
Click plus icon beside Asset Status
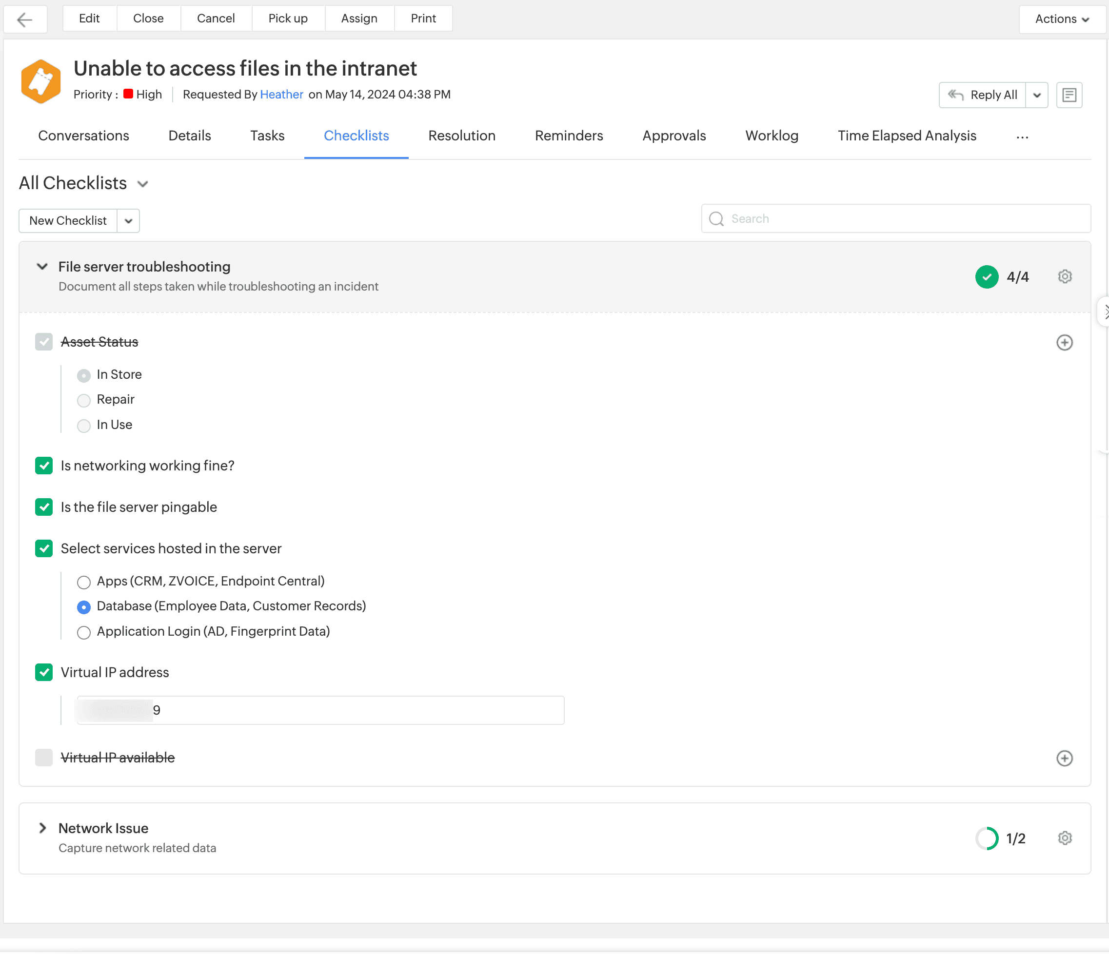coord(1064,342)
